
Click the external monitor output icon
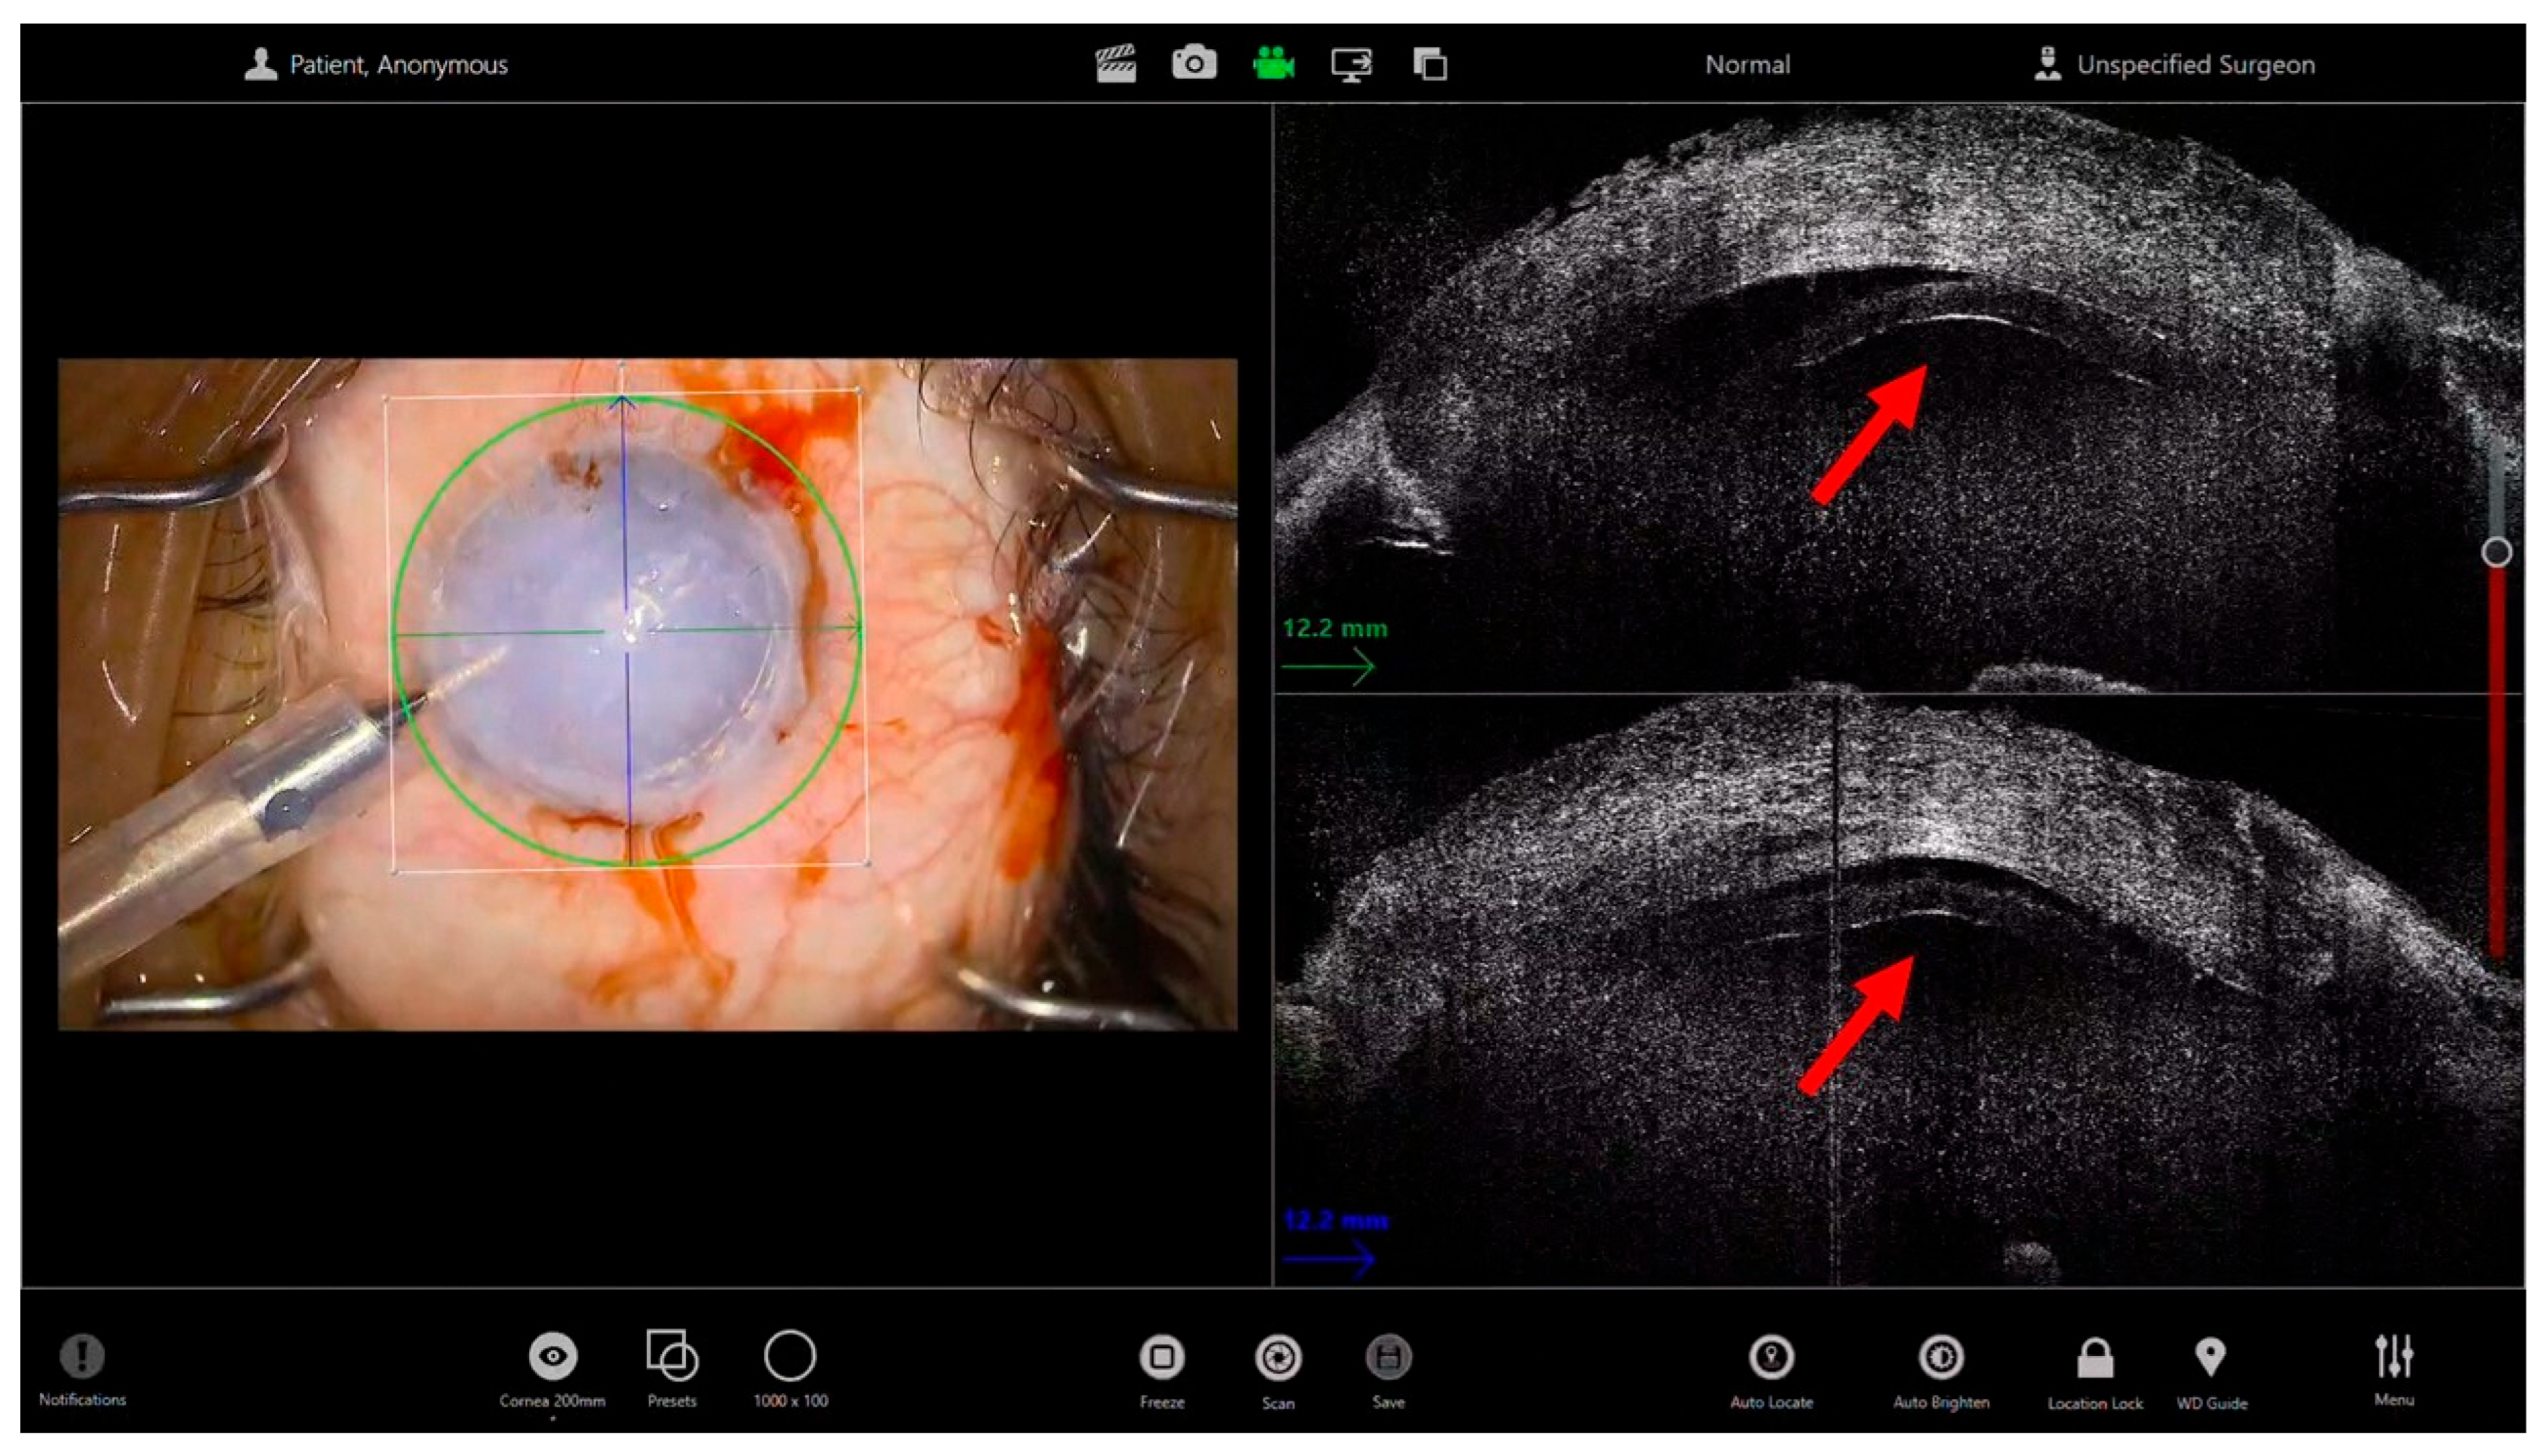coord(1351,64)
